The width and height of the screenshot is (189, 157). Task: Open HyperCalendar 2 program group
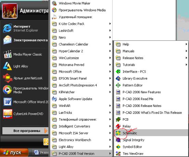(81, 51)
